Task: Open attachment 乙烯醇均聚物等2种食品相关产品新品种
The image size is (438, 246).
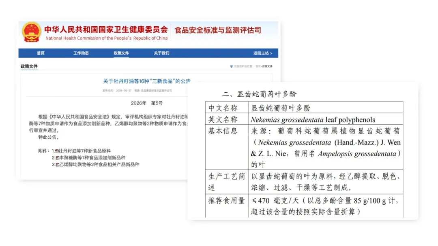Action: click(x=99, y=164)
